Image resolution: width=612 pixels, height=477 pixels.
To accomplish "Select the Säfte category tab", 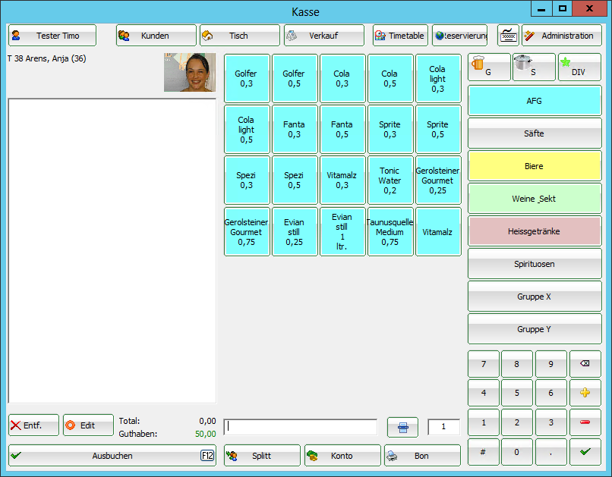I will coord(535,133).
